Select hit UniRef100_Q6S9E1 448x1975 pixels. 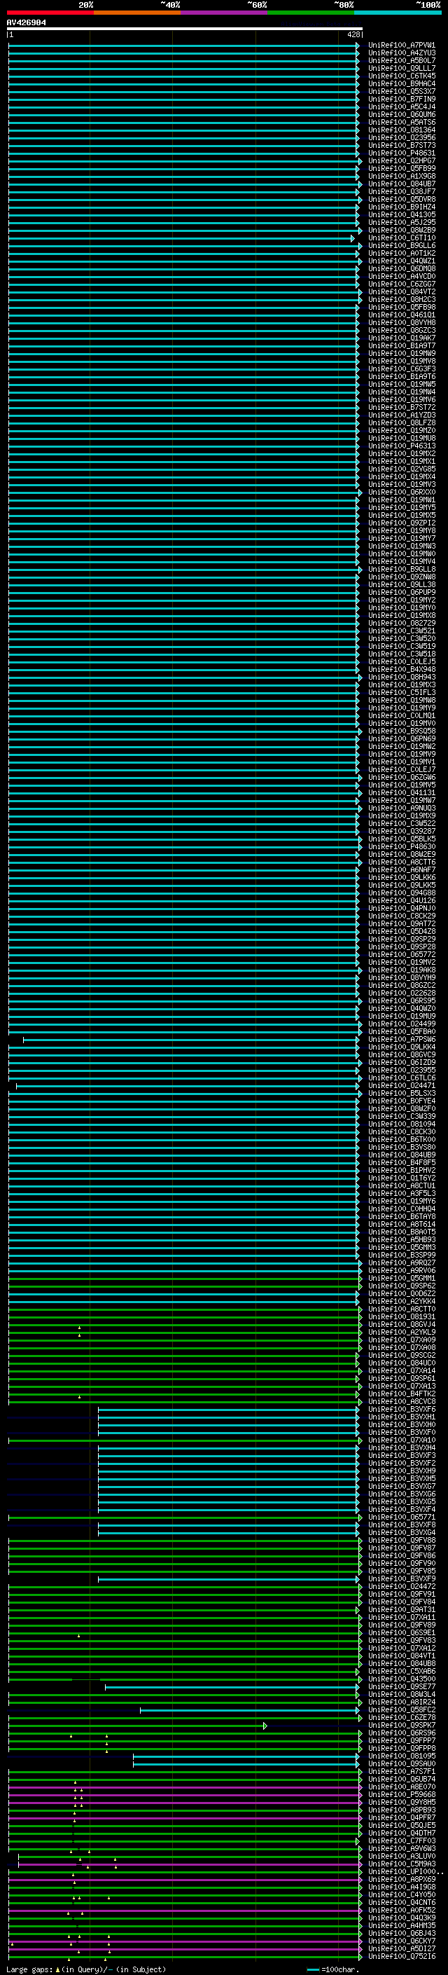click(x=402, y=1632)
